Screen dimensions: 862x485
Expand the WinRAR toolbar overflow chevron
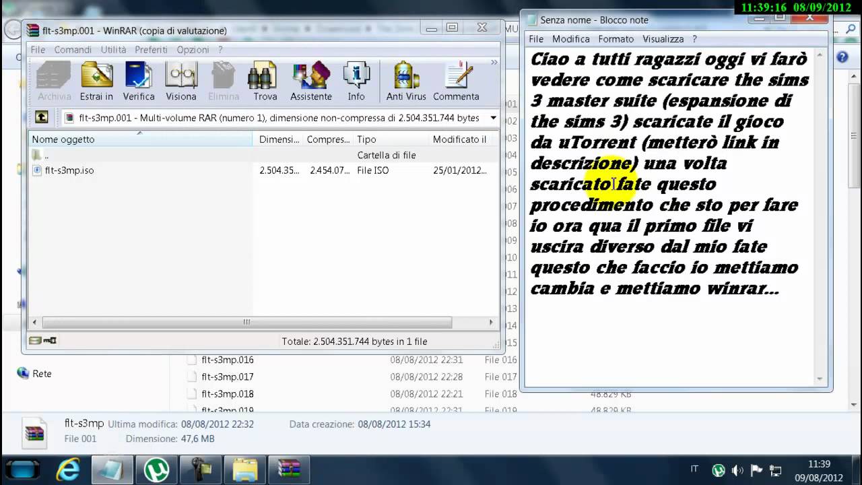tap(494, 62)
